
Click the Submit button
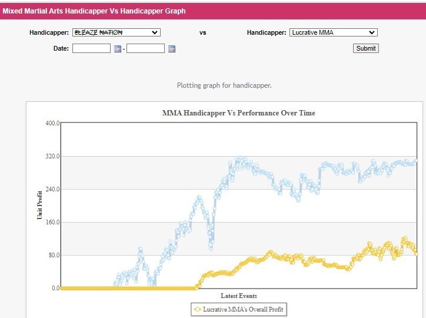pos(365,48)
